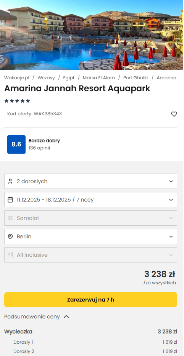The height and width of the screenshot is (356, 184).
Task: Open the All Inclusive board dropdown
Action: (90, 255)
